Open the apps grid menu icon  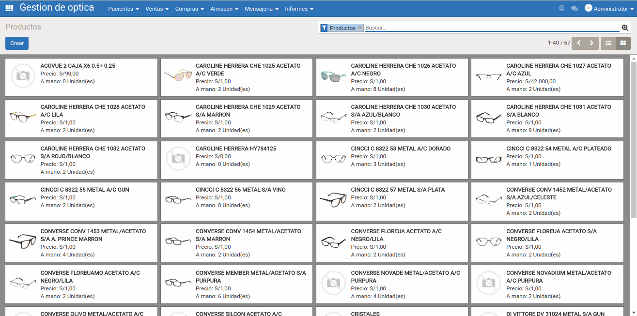click(9, 8)
